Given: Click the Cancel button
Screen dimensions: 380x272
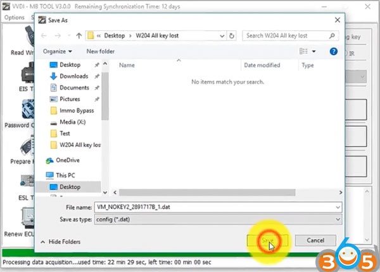Looking at the screenshot, I should tap(315, 240).
